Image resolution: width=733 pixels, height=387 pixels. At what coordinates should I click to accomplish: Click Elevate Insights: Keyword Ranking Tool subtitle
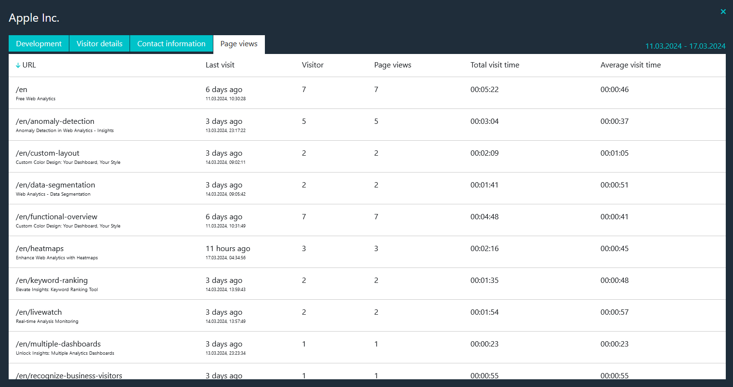click(57, 290)
